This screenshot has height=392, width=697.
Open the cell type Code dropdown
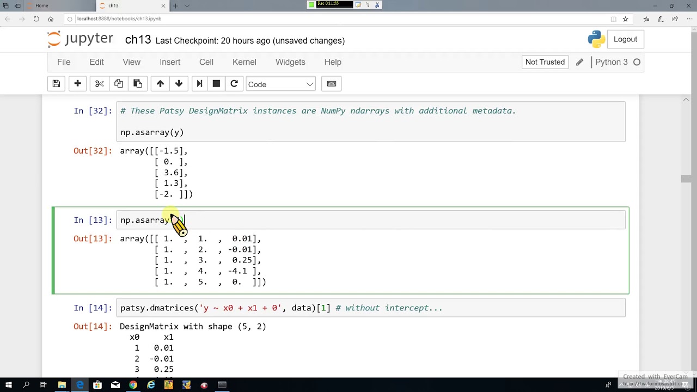pos(280,84)
